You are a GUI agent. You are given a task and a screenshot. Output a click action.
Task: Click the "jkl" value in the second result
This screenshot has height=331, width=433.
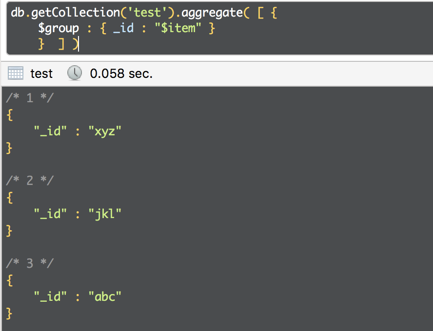105,213
